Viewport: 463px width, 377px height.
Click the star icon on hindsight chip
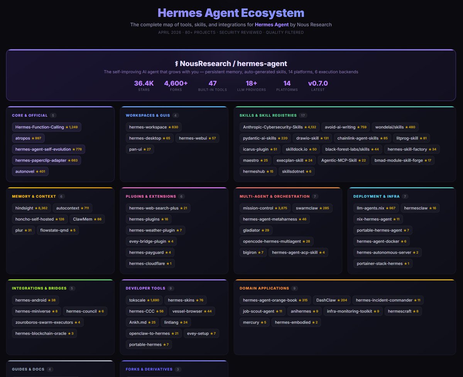35,208
